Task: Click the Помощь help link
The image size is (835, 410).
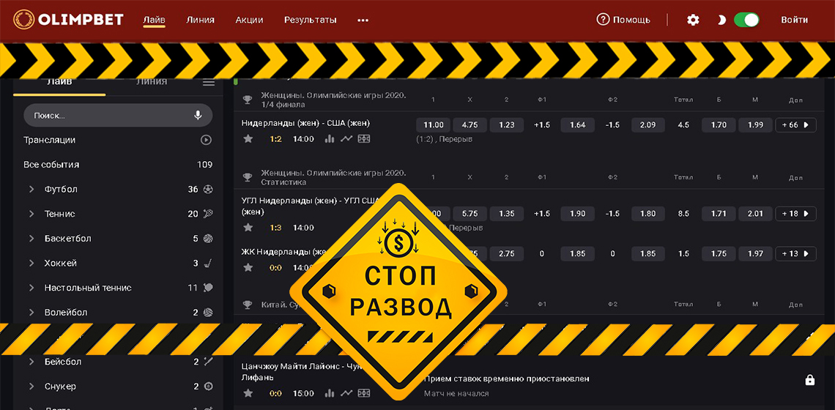Action: [623, 20]
